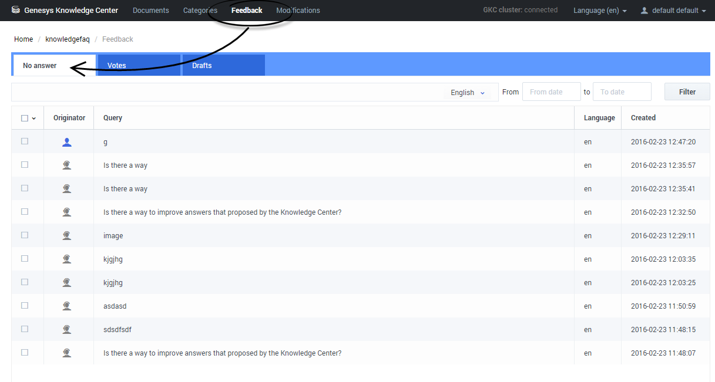
Task: Open the English language filter dropdown
Action: point(468,92)
